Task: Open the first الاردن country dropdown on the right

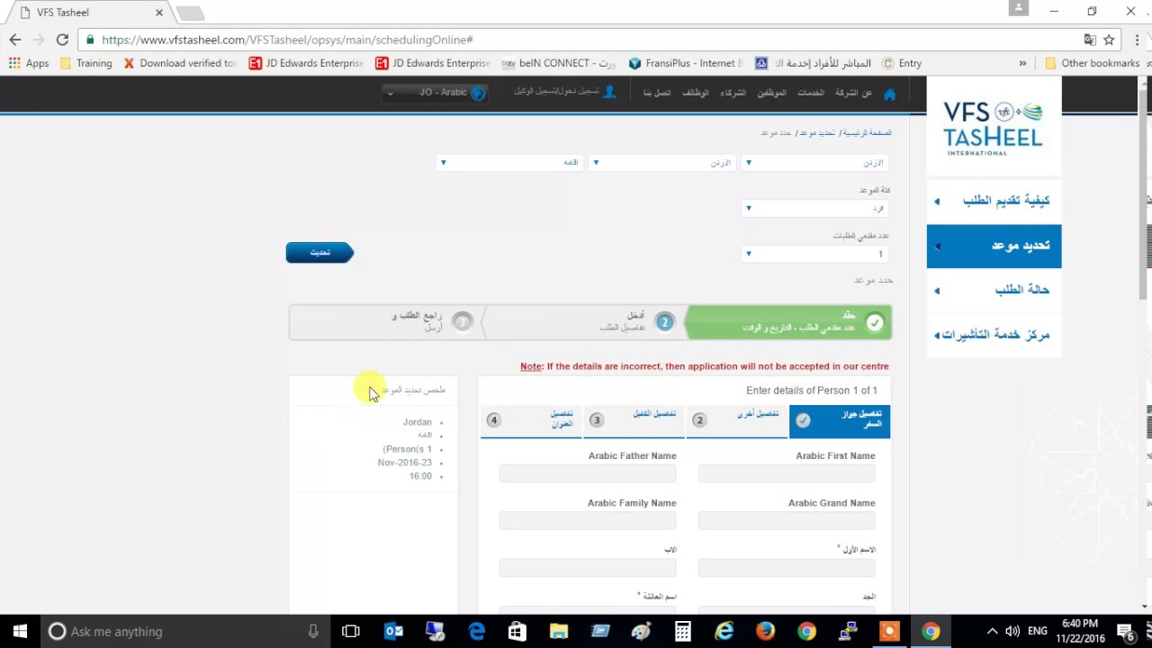Action: pyautogui.click(x=814, y=163)
